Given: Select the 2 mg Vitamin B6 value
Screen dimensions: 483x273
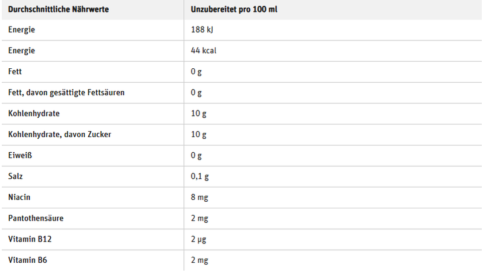Looking at the screenshot, I should point(199,260).
